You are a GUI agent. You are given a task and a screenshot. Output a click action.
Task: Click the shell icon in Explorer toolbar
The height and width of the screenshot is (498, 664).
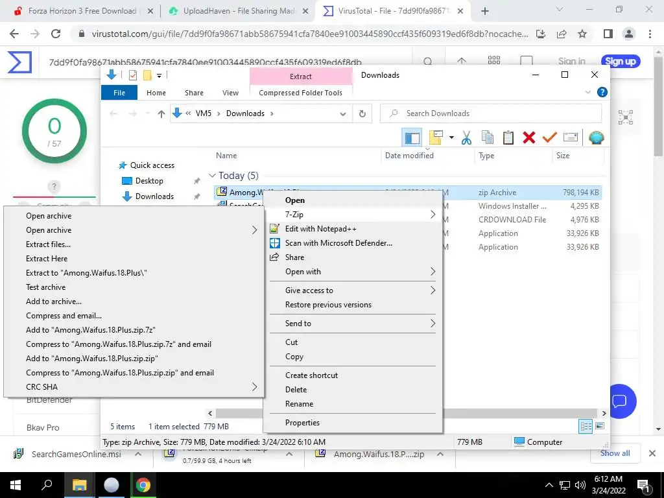[596, 137]
